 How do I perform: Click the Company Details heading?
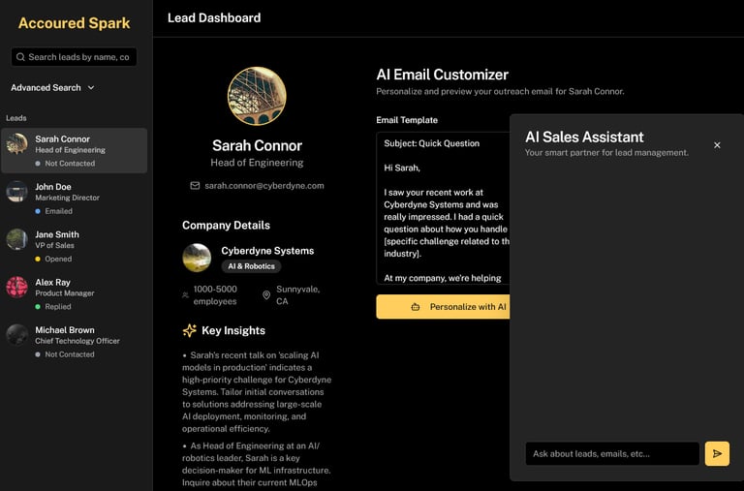tap(226, 226)
